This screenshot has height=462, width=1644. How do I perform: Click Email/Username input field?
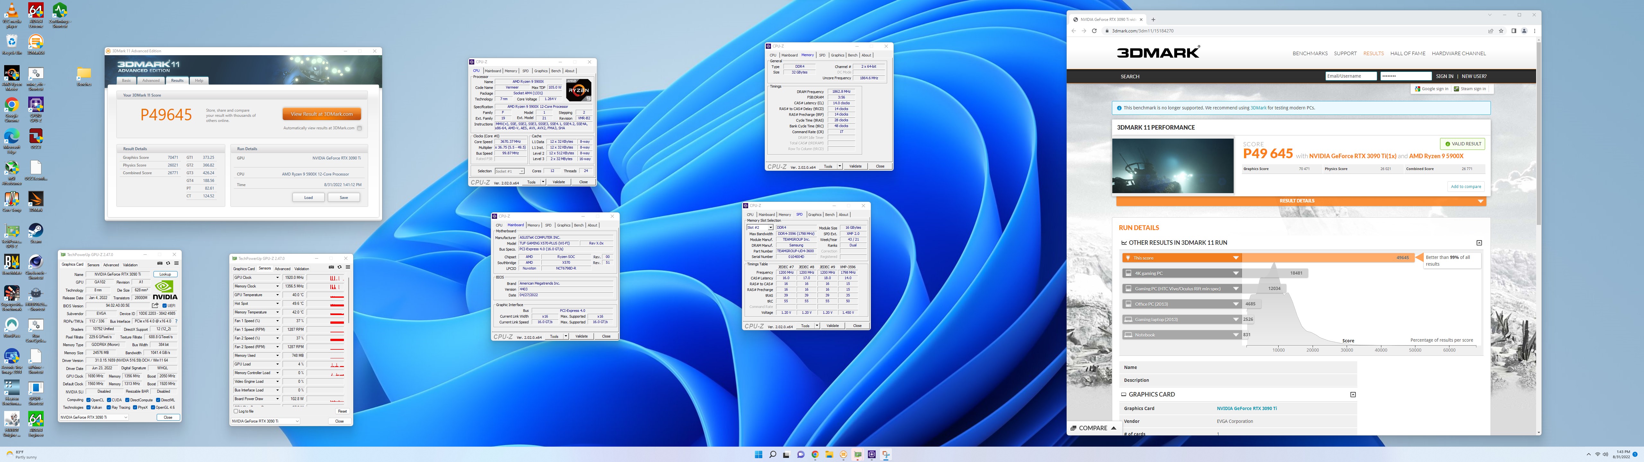coord(1351,76)
